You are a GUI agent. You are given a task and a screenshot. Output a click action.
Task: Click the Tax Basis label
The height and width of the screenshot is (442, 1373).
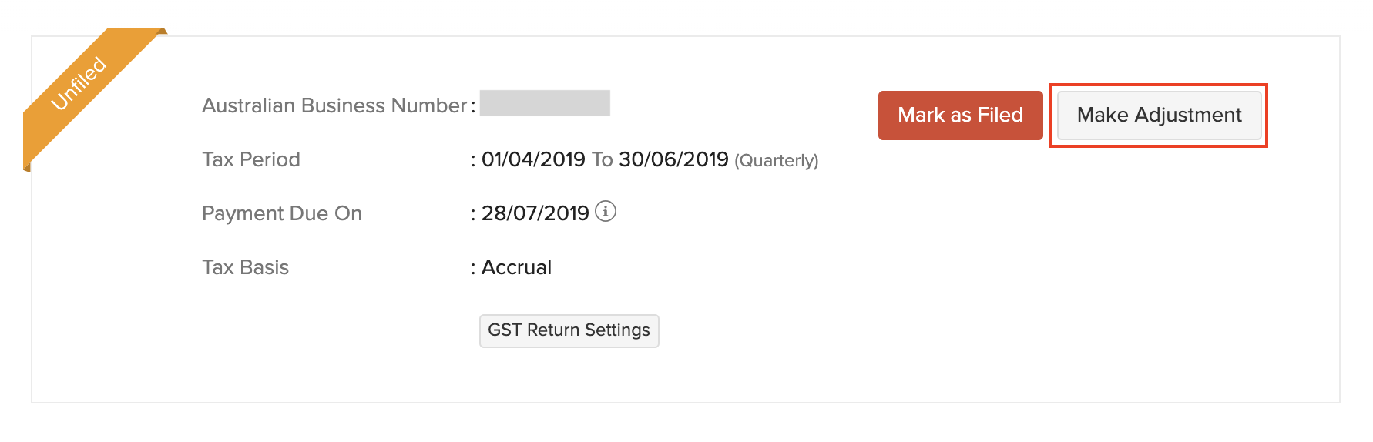[x=245, y=267]
